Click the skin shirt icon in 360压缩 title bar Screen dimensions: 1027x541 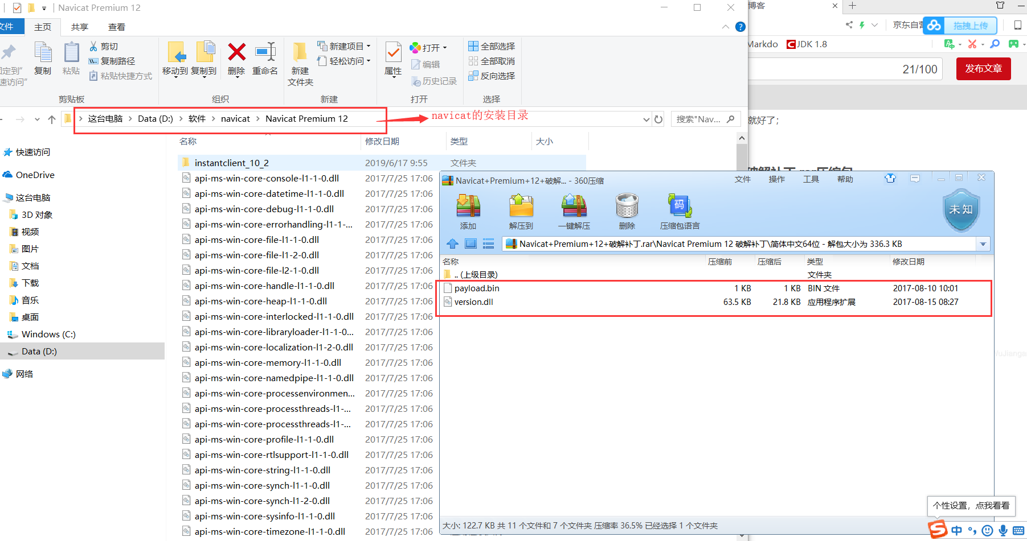point(890,178)
